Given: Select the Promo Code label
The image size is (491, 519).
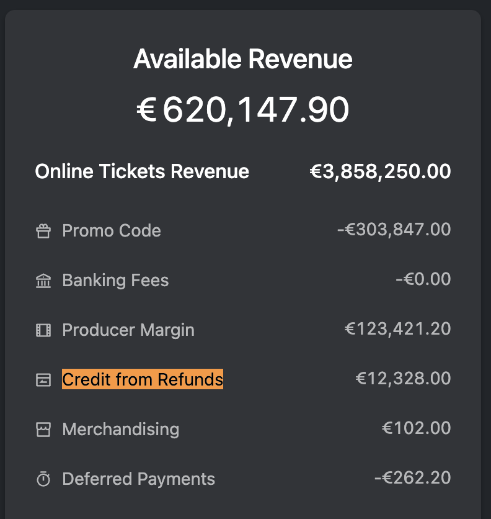Looking at the screenshot, I should point(112,230).
